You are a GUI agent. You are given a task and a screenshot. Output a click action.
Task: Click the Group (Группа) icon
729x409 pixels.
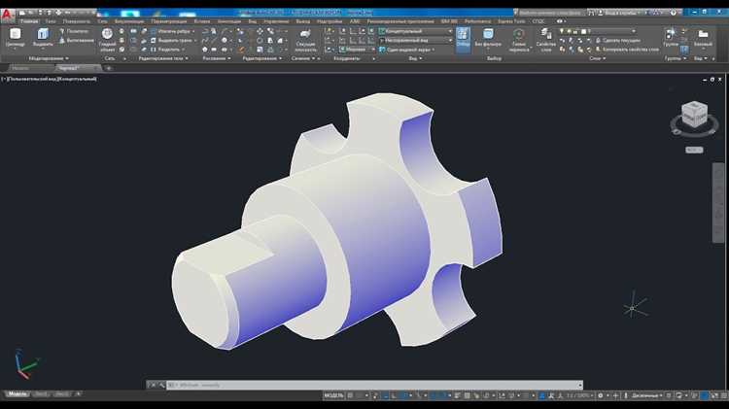(x=671, y=38)
